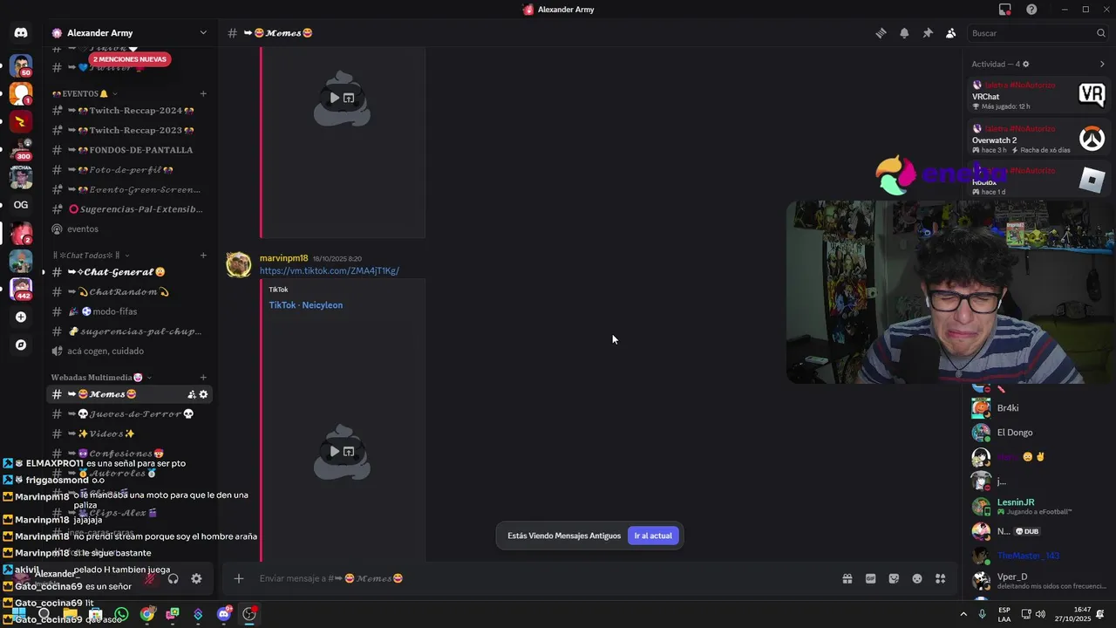Open the vm.tiktok.com link
Screen dimensions: 1116x628
tap(329, 270)
